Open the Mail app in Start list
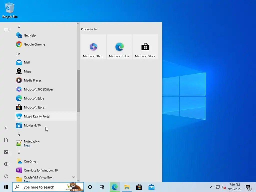Image resolution: width=256 pixels, height=192 pixels. [x=46, y=62]
